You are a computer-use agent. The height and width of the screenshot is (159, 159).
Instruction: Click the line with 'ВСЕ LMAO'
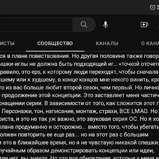pyautogui.click(x=79, y=111)
